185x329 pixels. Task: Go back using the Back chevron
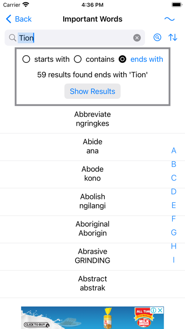pos(19,19)
